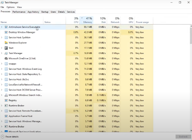
Task: Click the Service Host: Remote Procedure icon
Action: click(x=6, y=111)
